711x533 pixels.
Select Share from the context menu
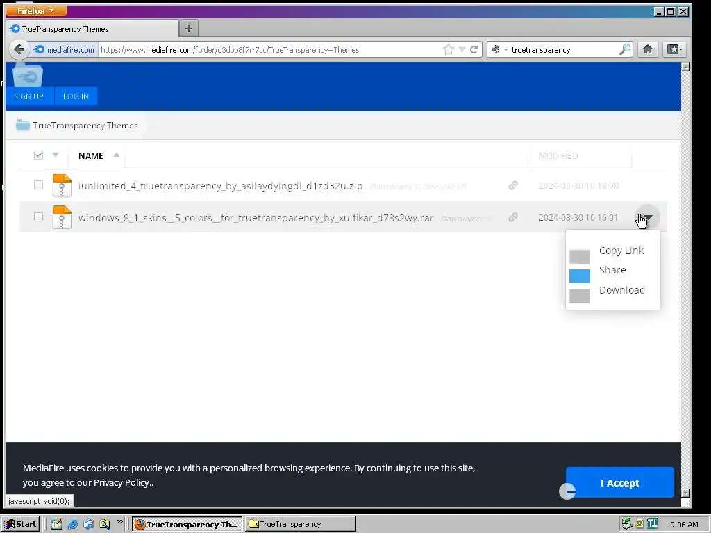pos(612,270)
